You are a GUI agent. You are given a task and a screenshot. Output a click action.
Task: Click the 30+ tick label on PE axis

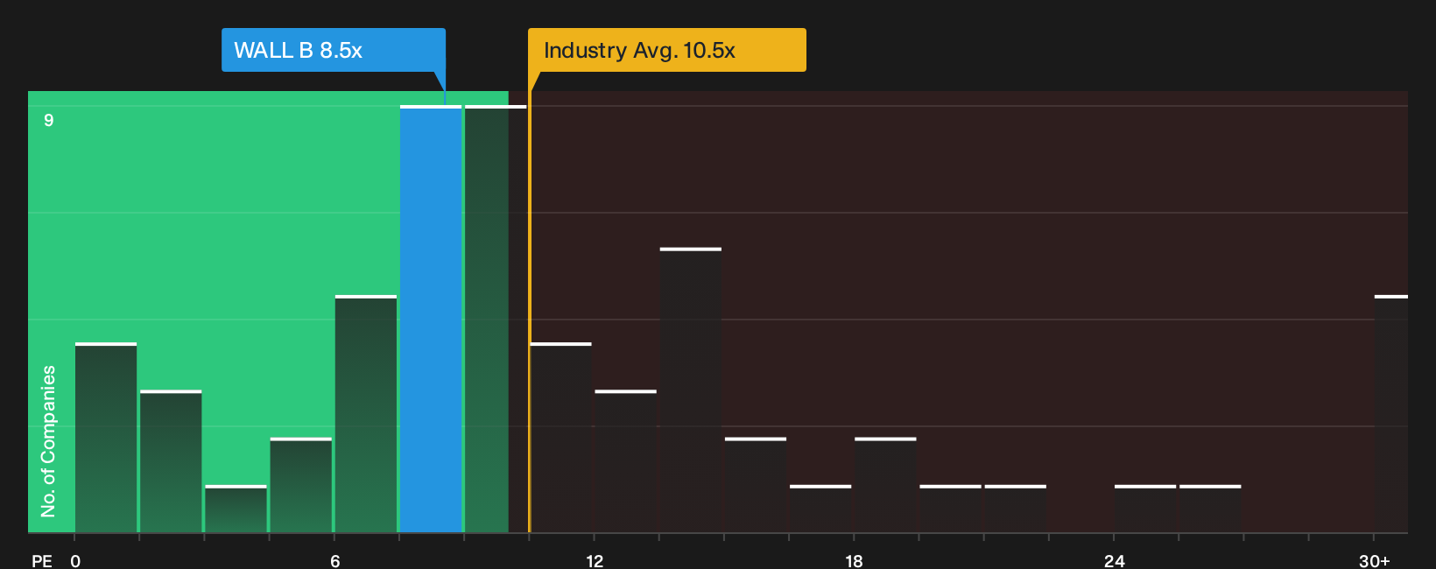[1375, 560]
